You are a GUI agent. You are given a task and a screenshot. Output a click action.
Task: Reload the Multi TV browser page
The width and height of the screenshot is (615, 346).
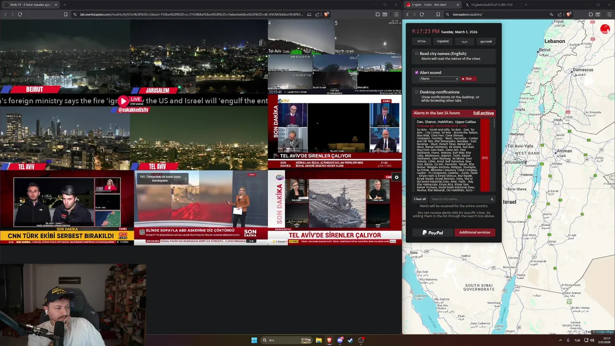click(x=20, y=14)
